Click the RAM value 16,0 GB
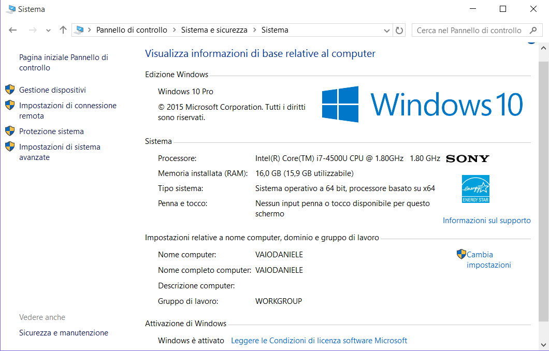 point(304,173)
